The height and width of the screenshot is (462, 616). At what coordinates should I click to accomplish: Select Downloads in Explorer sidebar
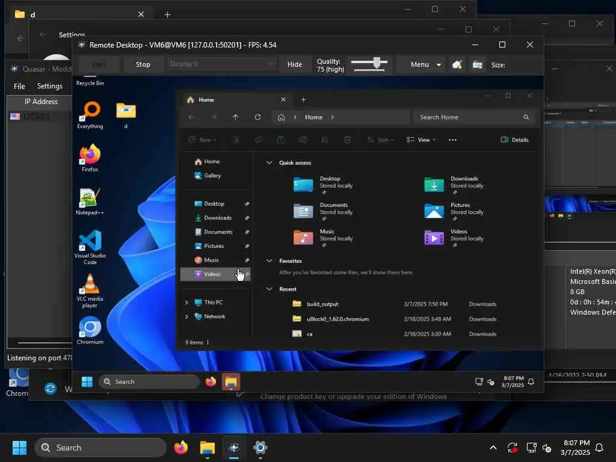click(x=216, y=218)
